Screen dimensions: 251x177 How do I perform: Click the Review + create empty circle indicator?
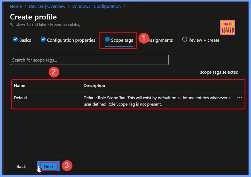coord(185,39)
